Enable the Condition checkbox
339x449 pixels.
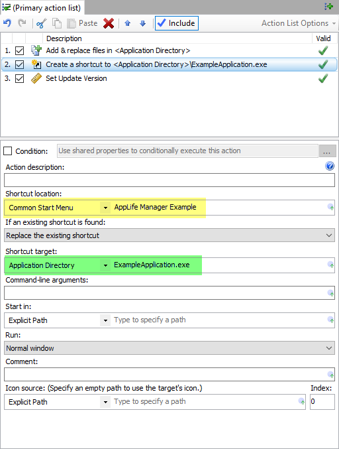click(8, 151)
